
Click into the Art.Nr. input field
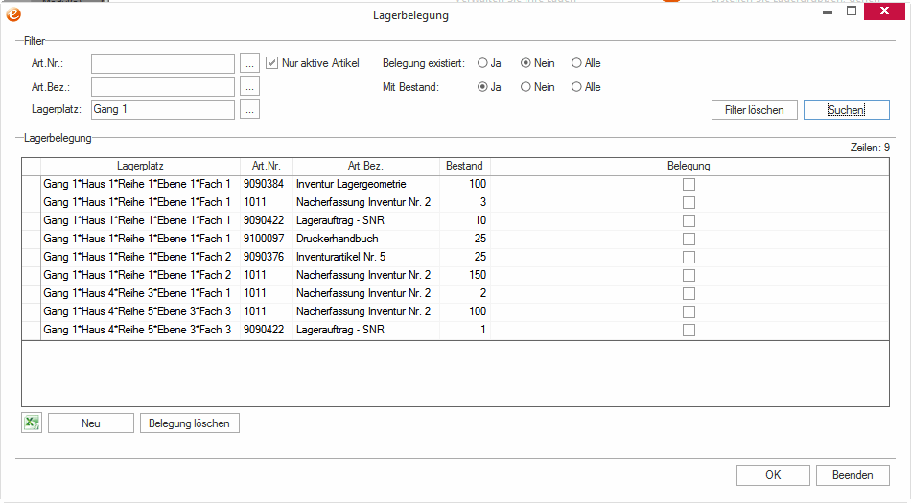coord(163,63)
